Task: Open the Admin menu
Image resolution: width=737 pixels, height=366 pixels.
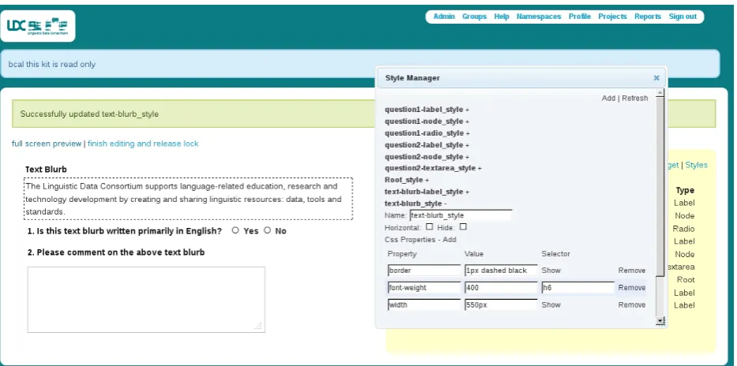Action: pyautogui.click(x=444, y=17)
